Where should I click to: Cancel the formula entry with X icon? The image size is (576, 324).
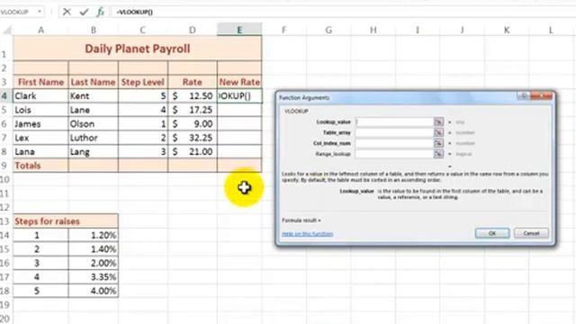67,12
